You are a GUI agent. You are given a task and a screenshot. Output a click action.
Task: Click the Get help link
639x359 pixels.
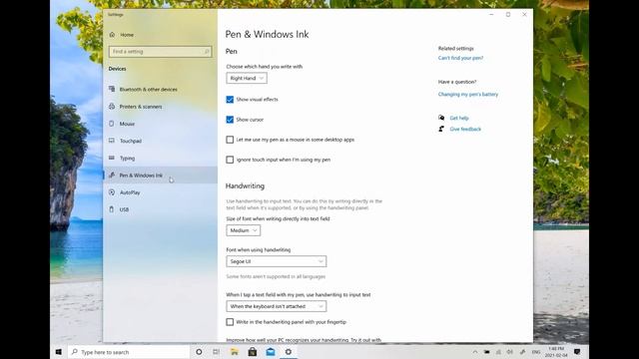459,118
